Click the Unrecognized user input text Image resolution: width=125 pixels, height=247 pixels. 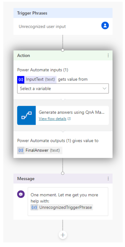[x=42, y=27]
